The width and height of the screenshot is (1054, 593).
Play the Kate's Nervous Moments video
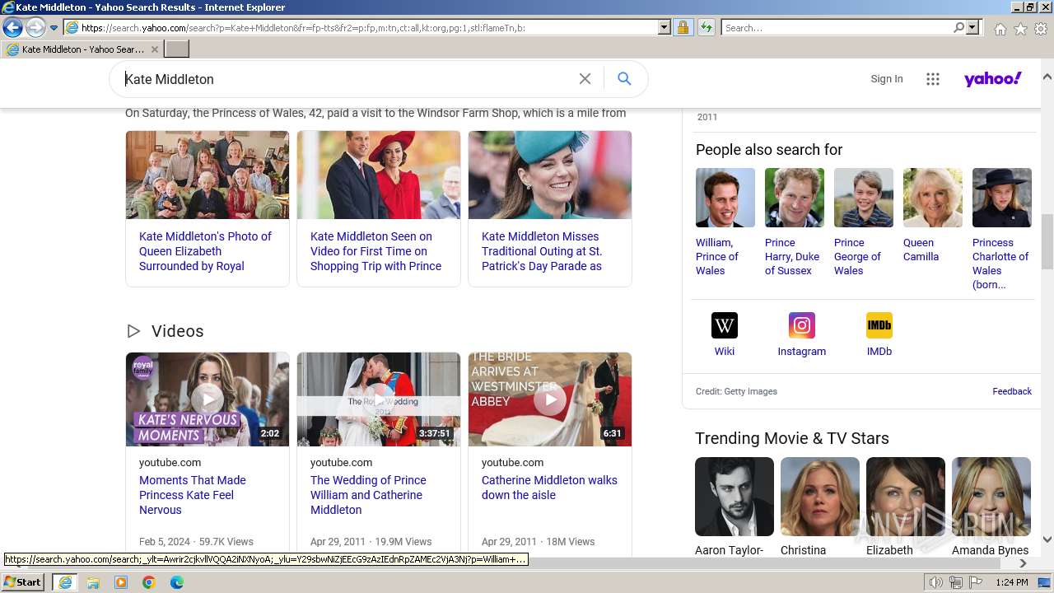pyautogui.click(x=208, y=399)
